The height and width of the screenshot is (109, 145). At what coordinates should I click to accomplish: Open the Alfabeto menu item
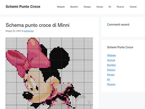pos(61,7)
